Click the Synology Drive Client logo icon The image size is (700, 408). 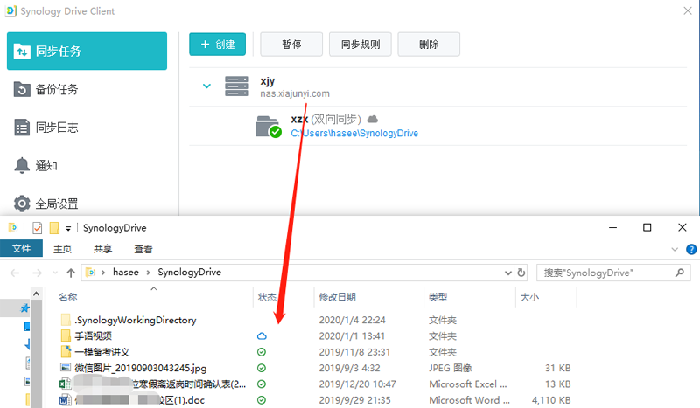point(10,10)
